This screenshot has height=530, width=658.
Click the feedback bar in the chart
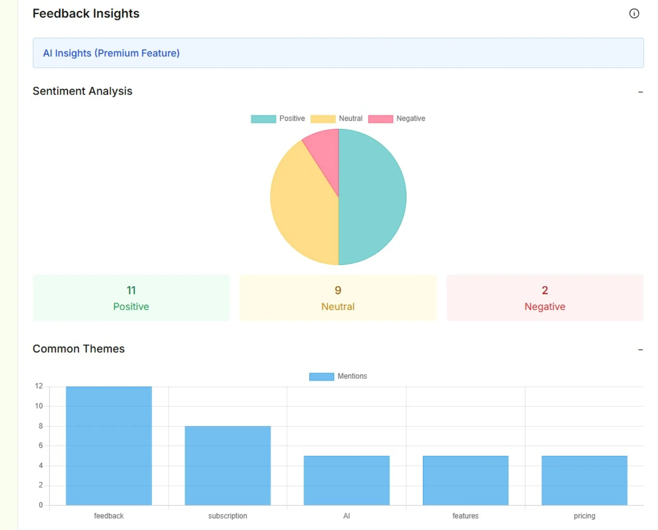(x=109, y=446)
